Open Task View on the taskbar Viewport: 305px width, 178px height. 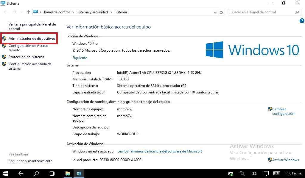(52, 174)
